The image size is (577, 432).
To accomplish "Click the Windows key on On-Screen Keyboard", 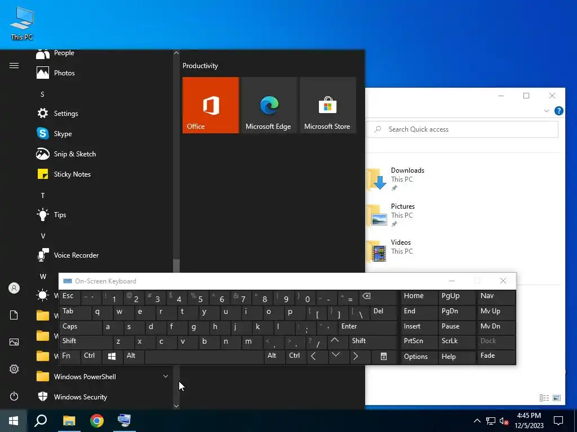I will 112,356.
